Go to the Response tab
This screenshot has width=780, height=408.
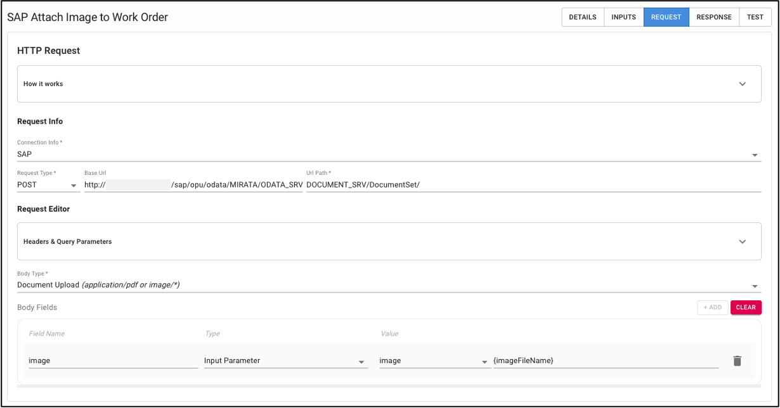point(714,17)
